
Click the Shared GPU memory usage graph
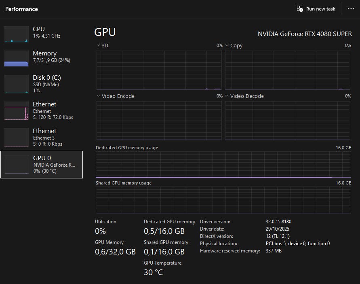pos(223,200)
